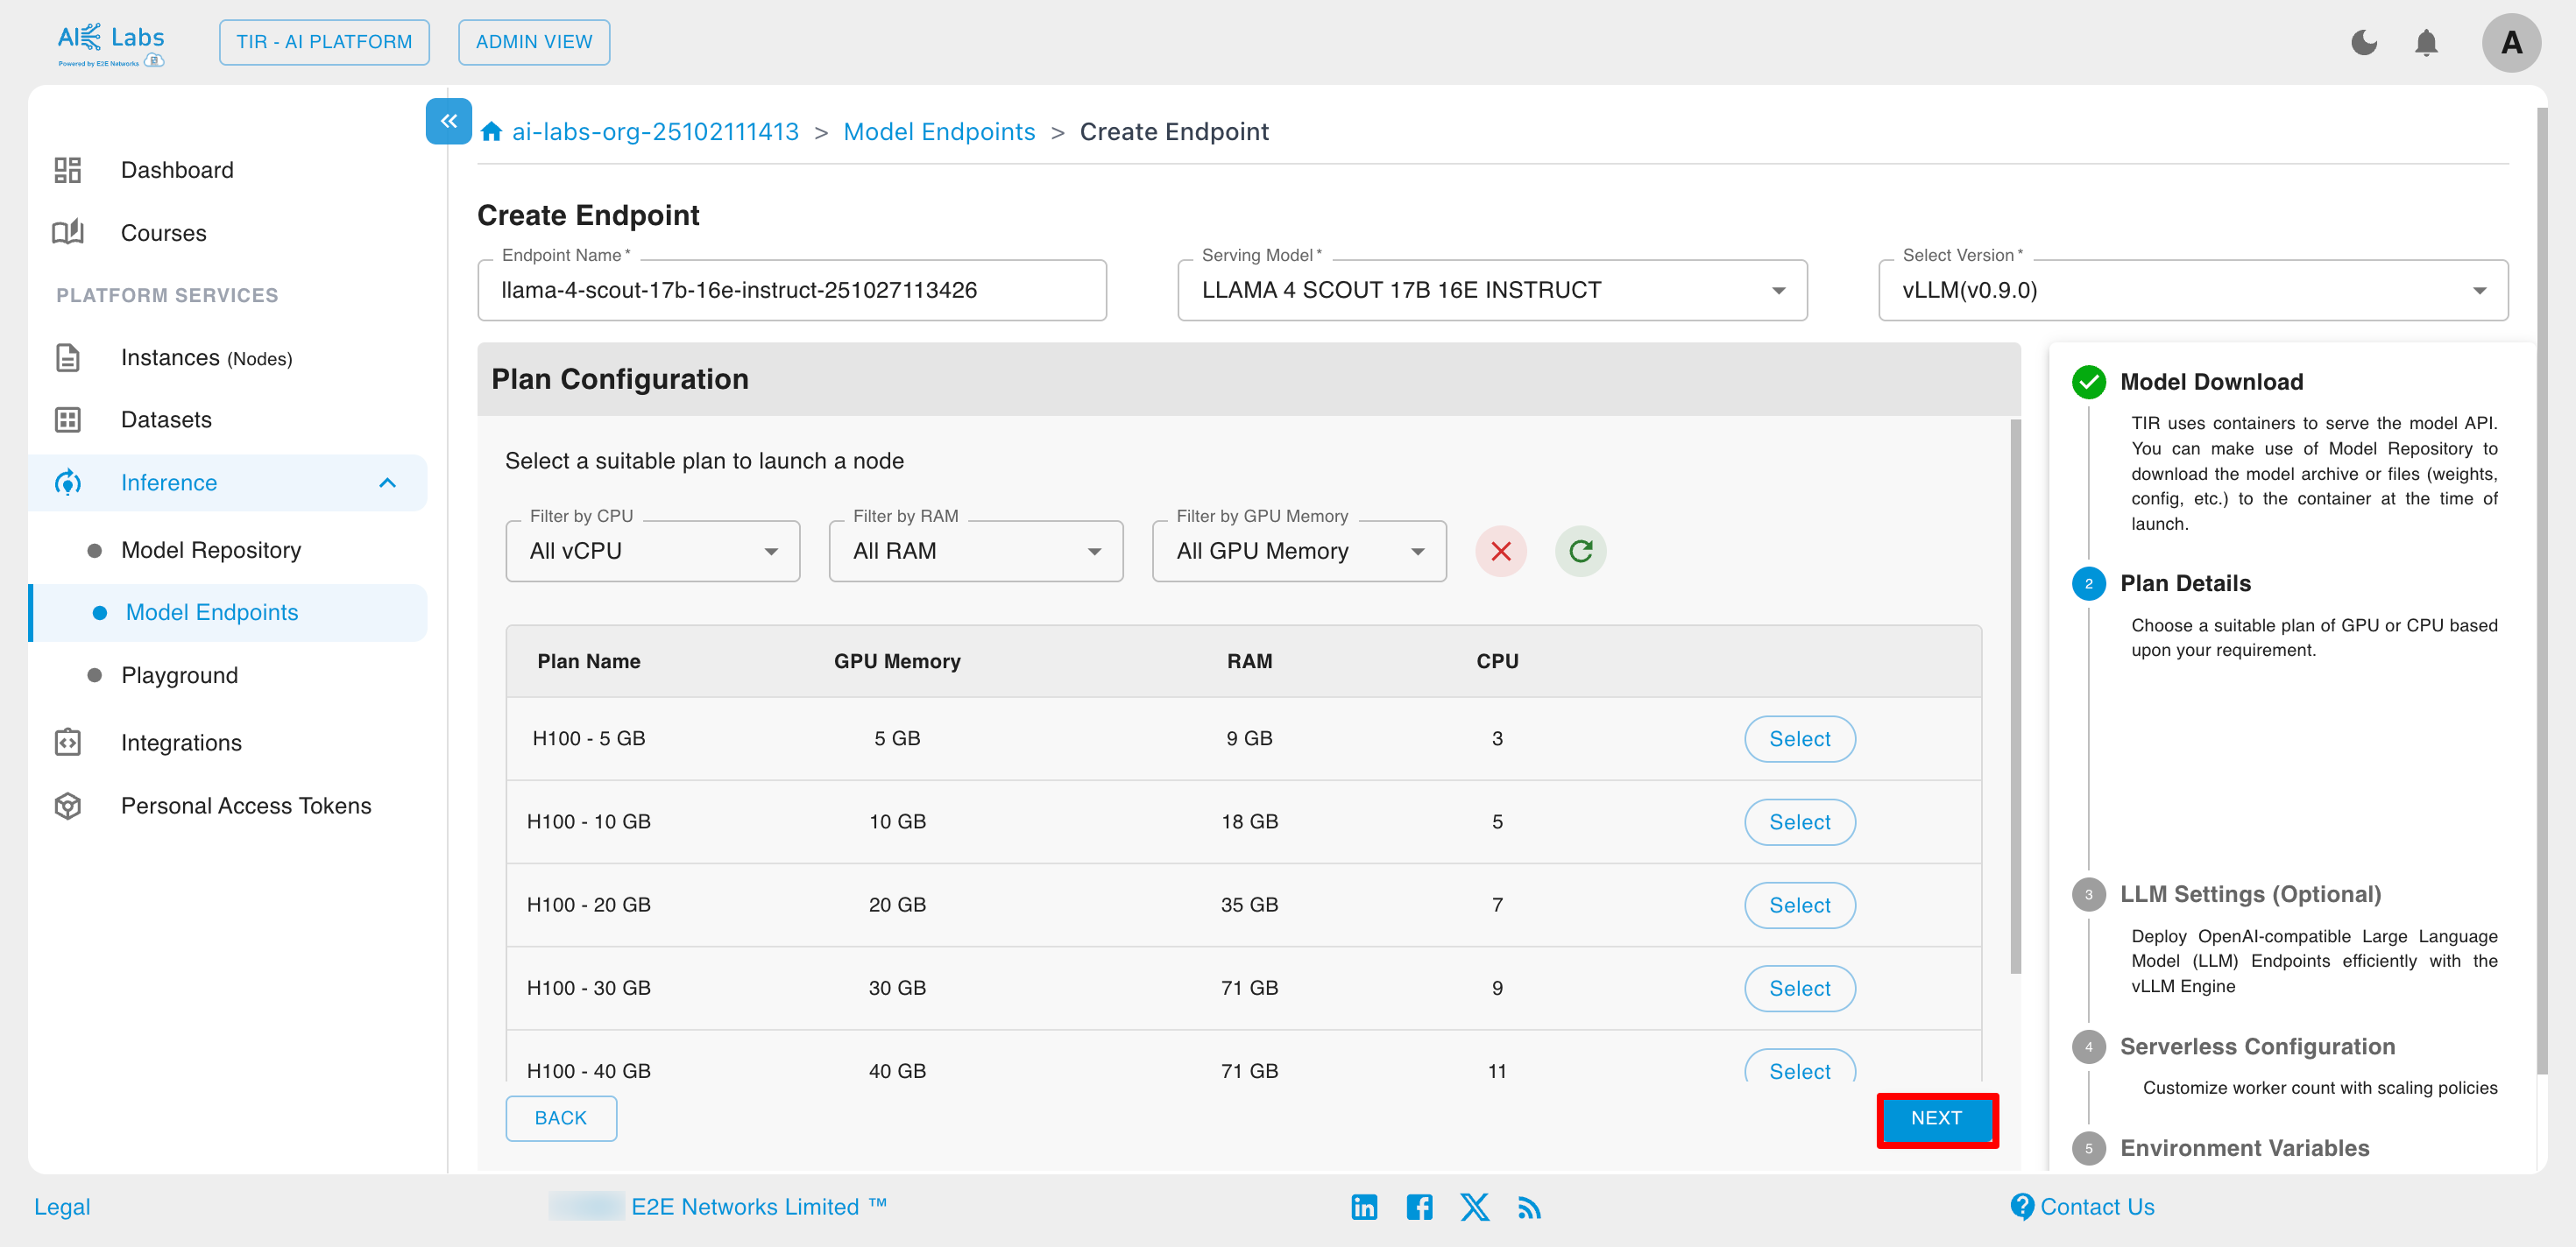Click step 3 LLM Settings circle
Viewport: 2576px width, 1247px height.
pos(2089,894)
